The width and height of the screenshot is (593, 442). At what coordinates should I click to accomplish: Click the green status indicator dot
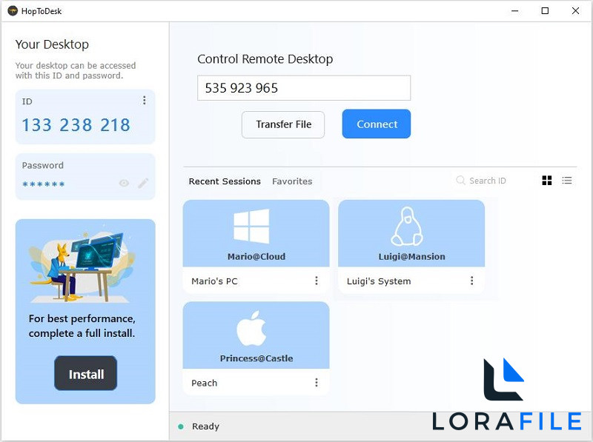pos(181,426)
